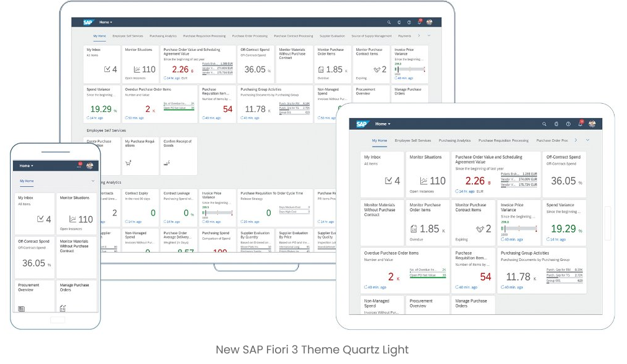Open the Contract Expiry tile on the laptop
The image size is (627, 364).
140,207
